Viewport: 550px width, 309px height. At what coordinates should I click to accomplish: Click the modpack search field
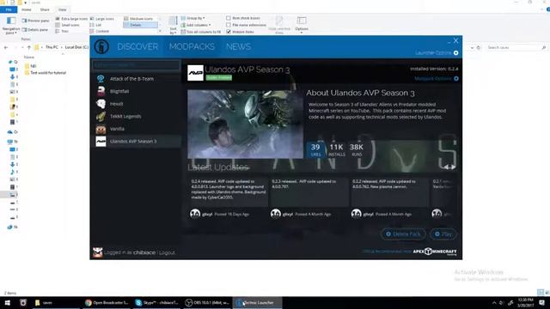pyautogui.click(x=136, y=65)
